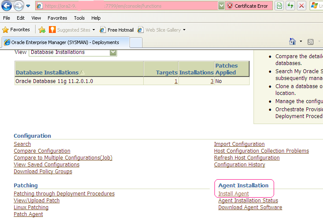The height and width of the screenshot is (222, 323).
Task: Open Host Configuration Collection Problems link
Action: tap(261, 151)
